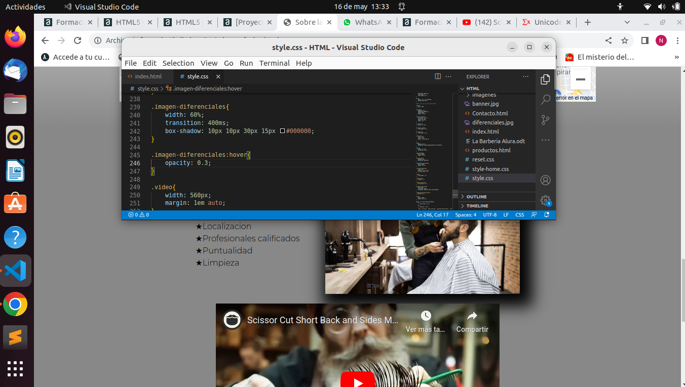
Task: Open Chrome side panel icon
Action: (x=644, y=40)
